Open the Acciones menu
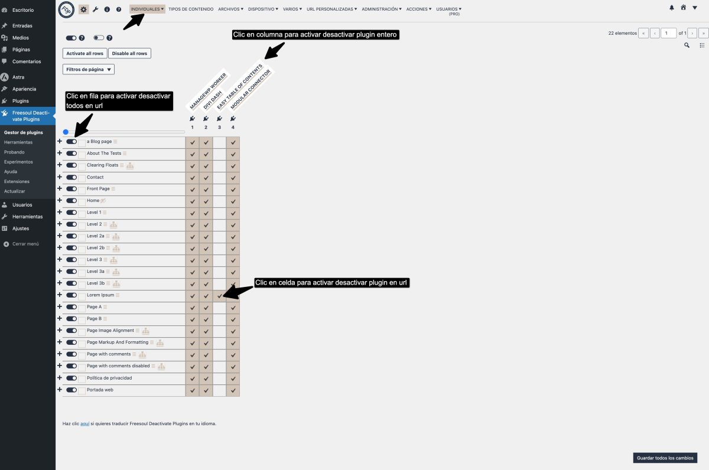Viewport: 709px width, 470px height. point(419,9)
